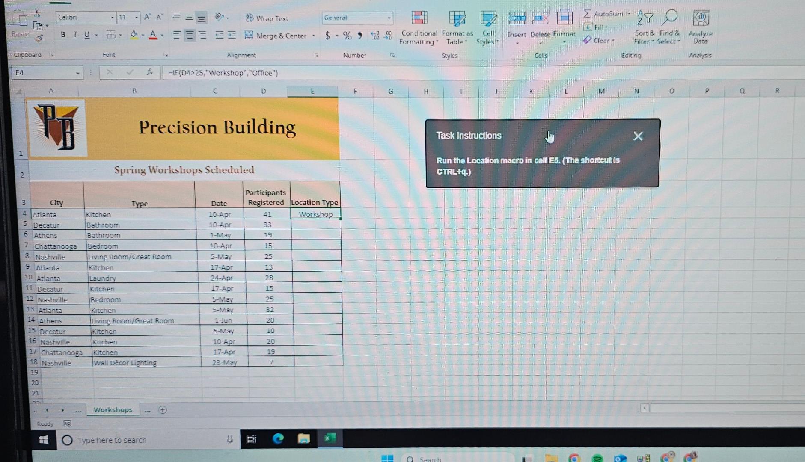
Task: Open the font size dropdown
Action: [137, 17]
